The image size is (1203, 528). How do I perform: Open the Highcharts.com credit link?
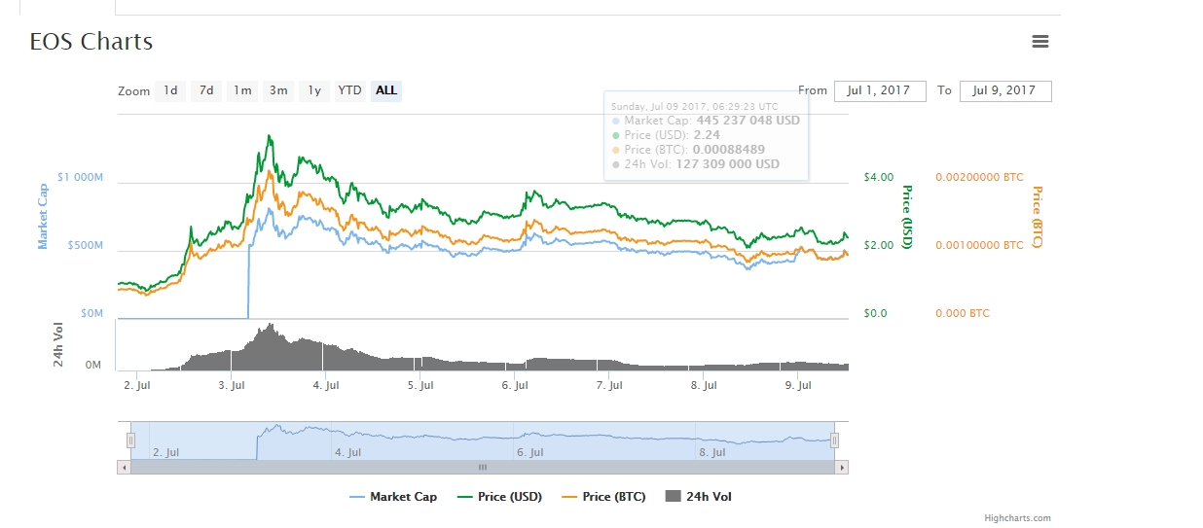pos(1017,518)
